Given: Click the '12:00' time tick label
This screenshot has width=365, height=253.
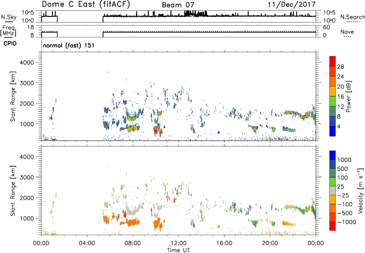Looking at the screenshot, I should pos(178,243).
